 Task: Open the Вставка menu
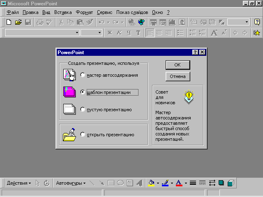[63, 12]
